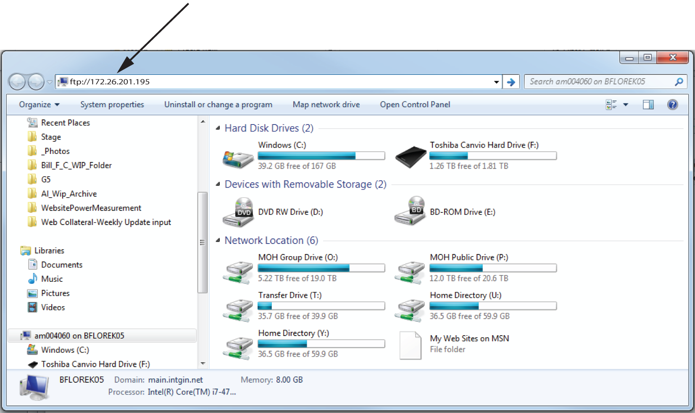Open the MOH Group Drive (O:) icon

click(238, 271)
